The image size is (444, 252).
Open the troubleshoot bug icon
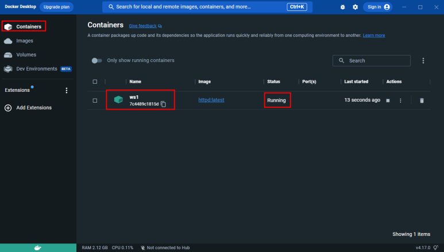pos(343,7)
